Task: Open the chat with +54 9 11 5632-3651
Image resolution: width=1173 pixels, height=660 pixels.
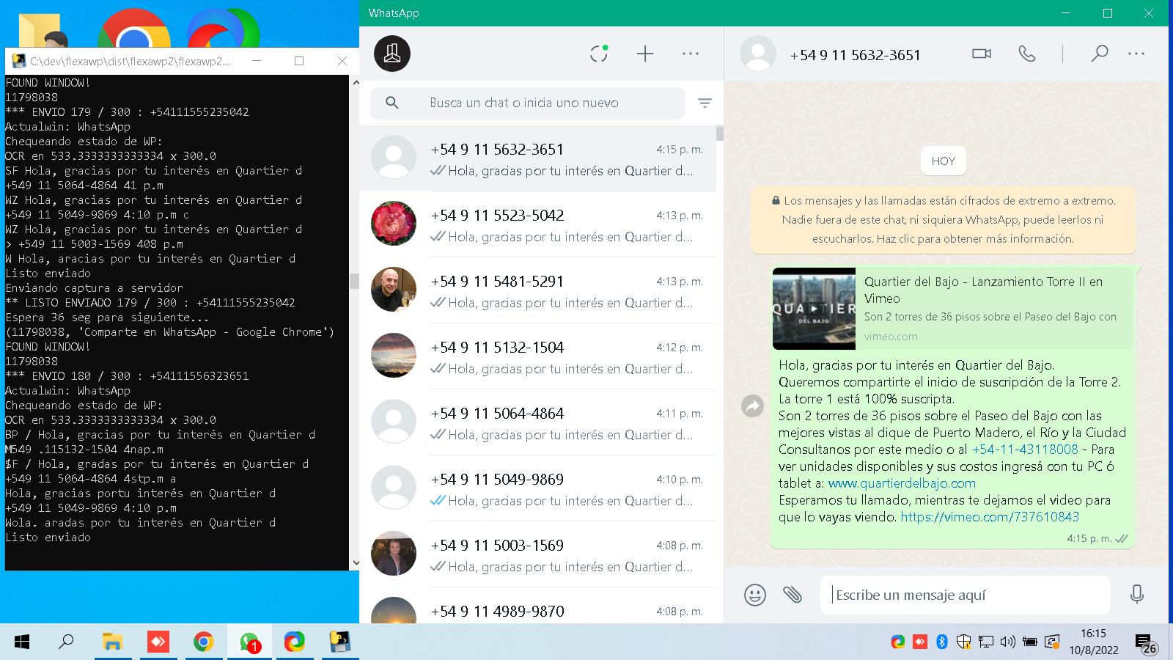Action: click(537, 159)
